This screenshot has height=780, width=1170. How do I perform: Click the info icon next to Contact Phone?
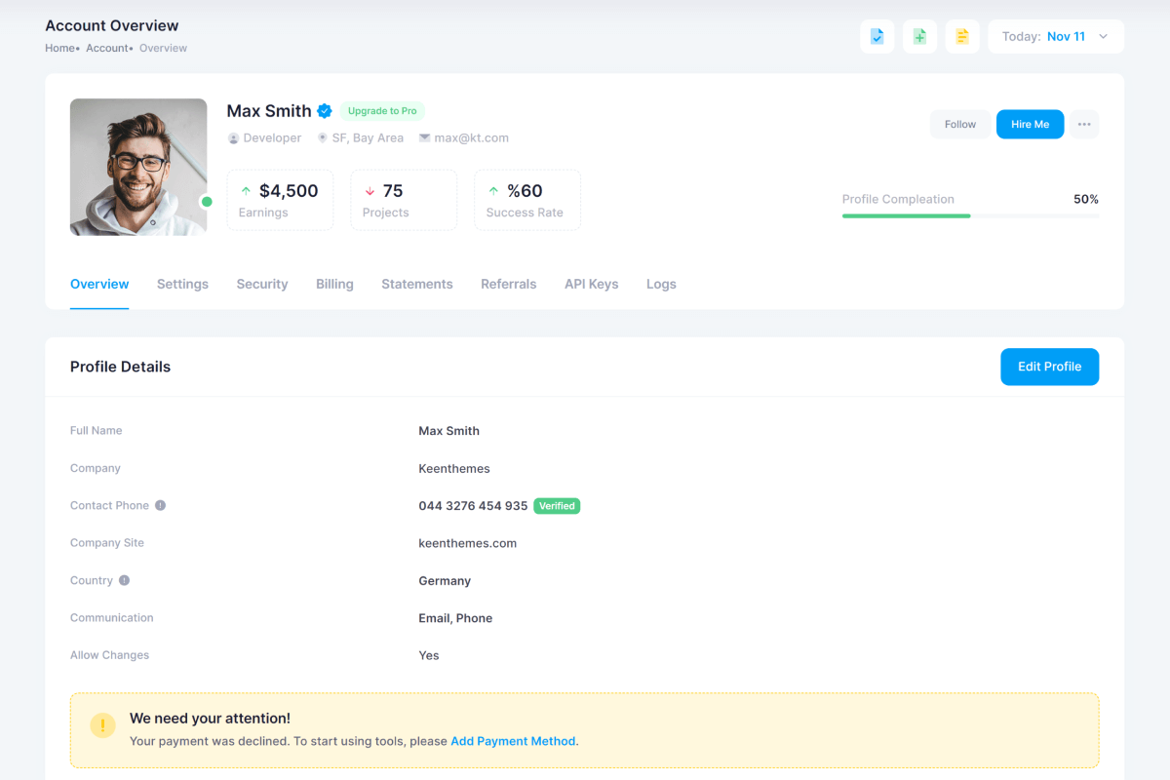pyautogui.click(x=160, y=505)
